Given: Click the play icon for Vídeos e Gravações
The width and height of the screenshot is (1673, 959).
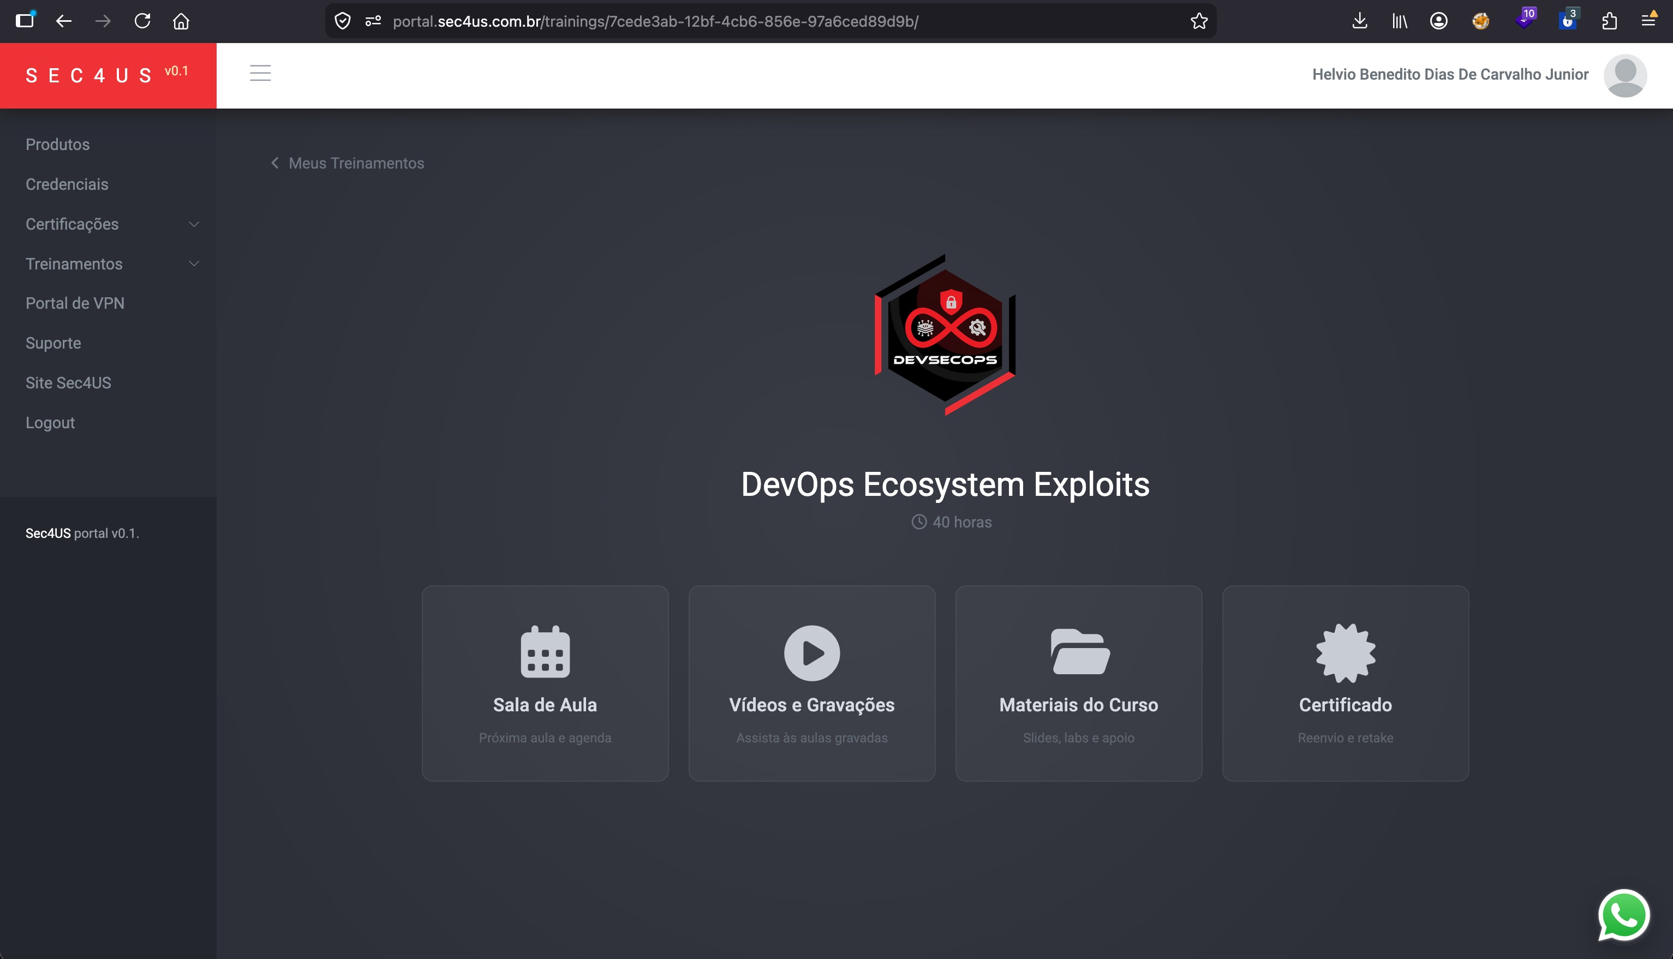Looking at the screenshot, I should (x=811, y=653).
